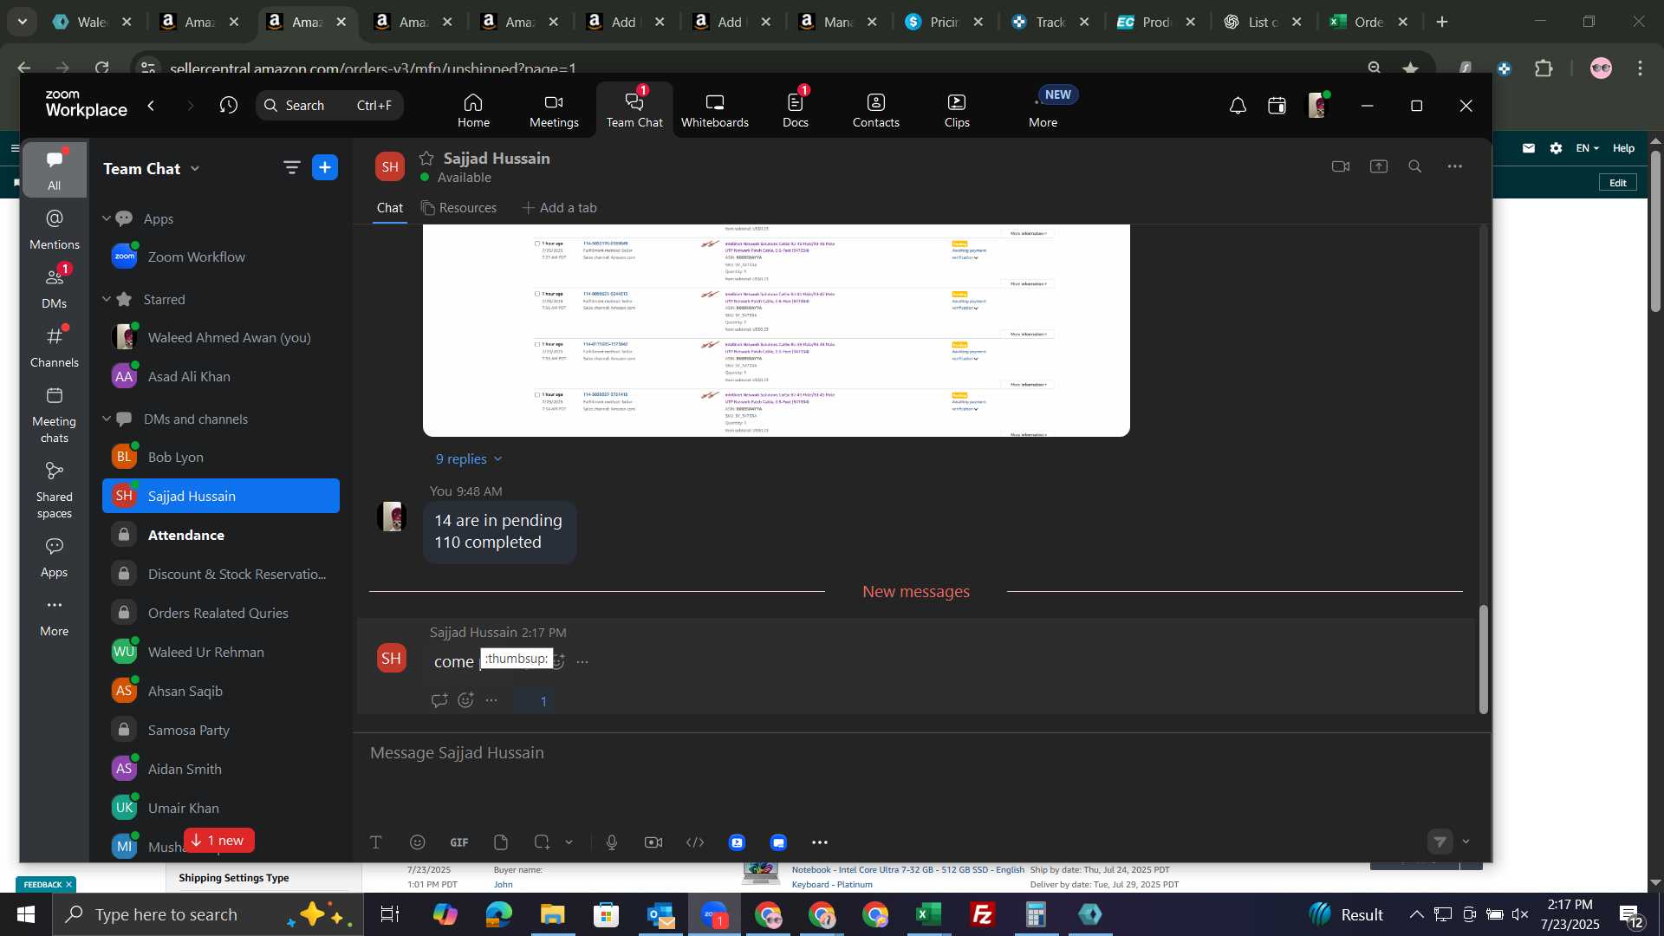Attach a file in composer

(501, 842)
